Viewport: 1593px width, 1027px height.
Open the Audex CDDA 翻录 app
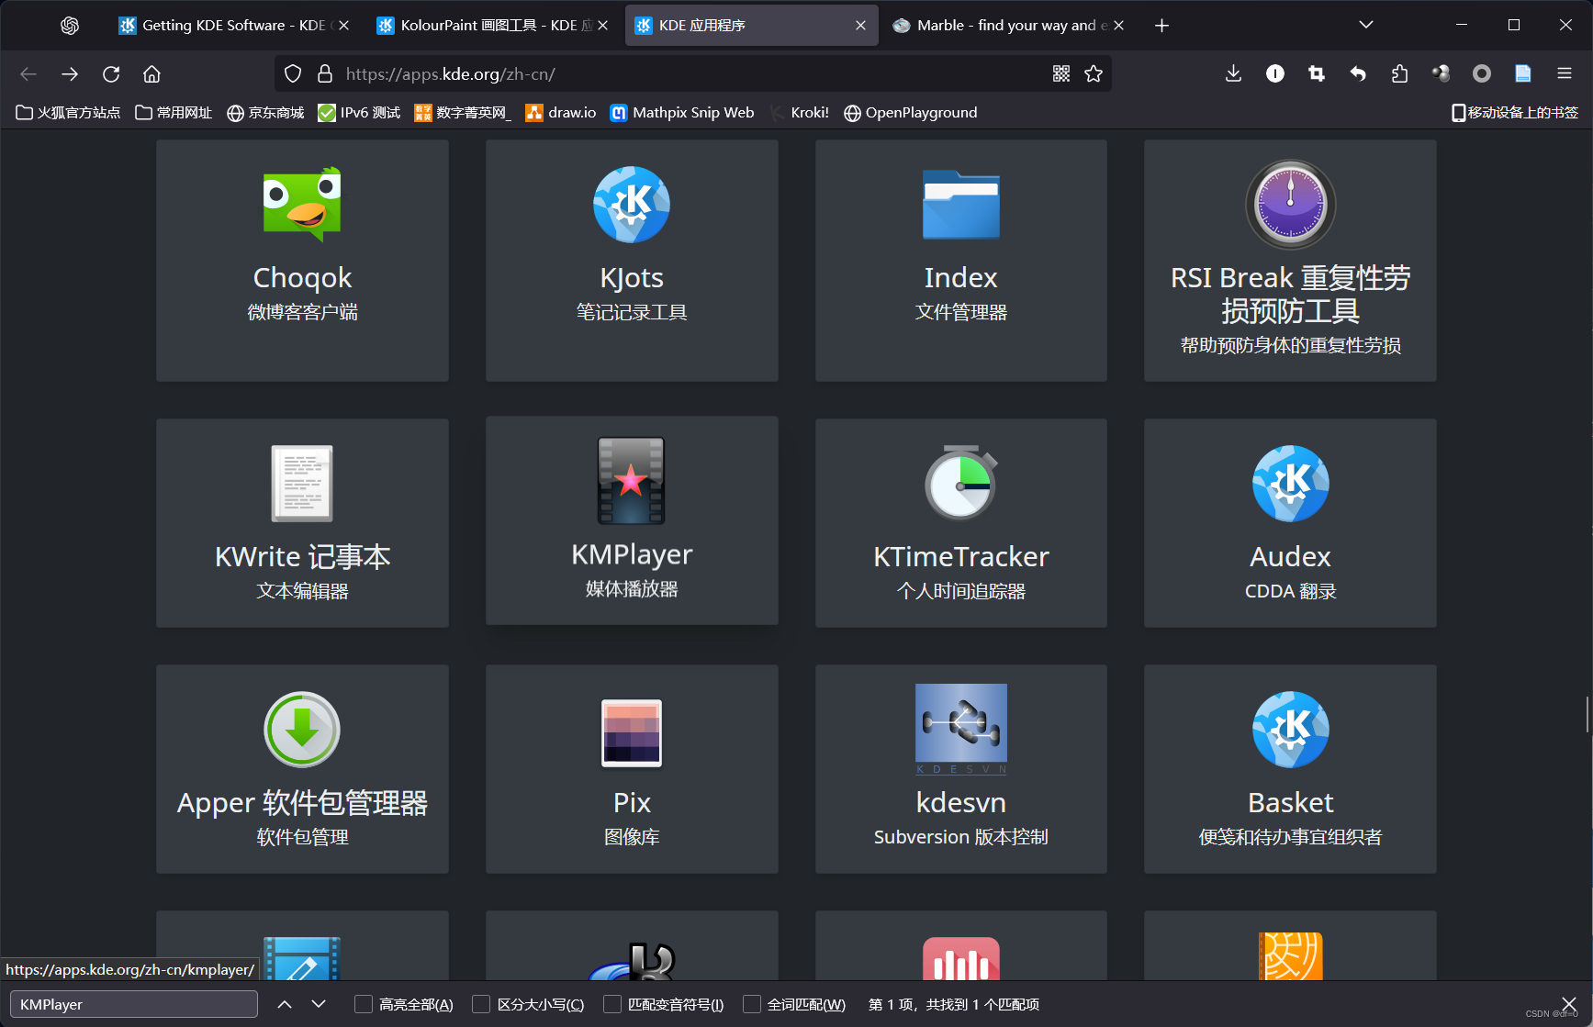pyautogui.click(x=1289, y=522)
